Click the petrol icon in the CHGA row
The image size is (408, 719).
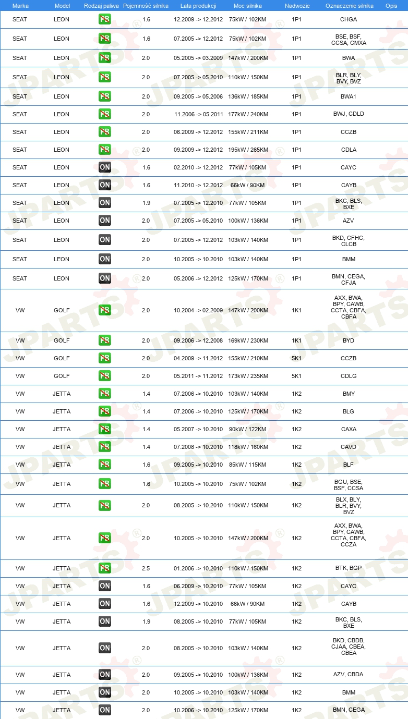105,19
